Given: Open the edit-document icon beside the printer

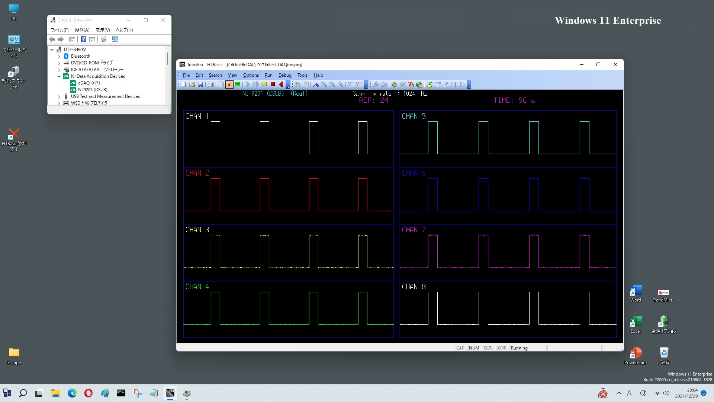Looking at the screenshot, I should [x=221, y=84].
